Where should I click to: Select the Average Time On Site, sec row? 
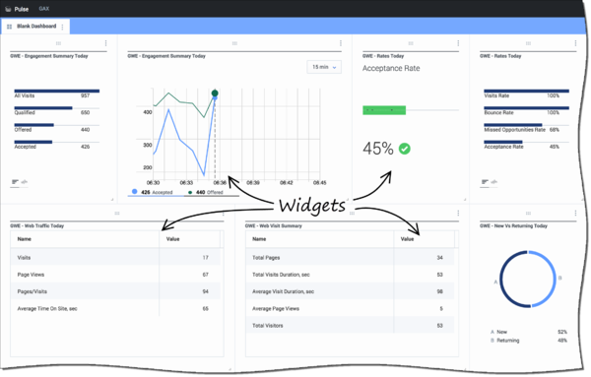[115, 308]
